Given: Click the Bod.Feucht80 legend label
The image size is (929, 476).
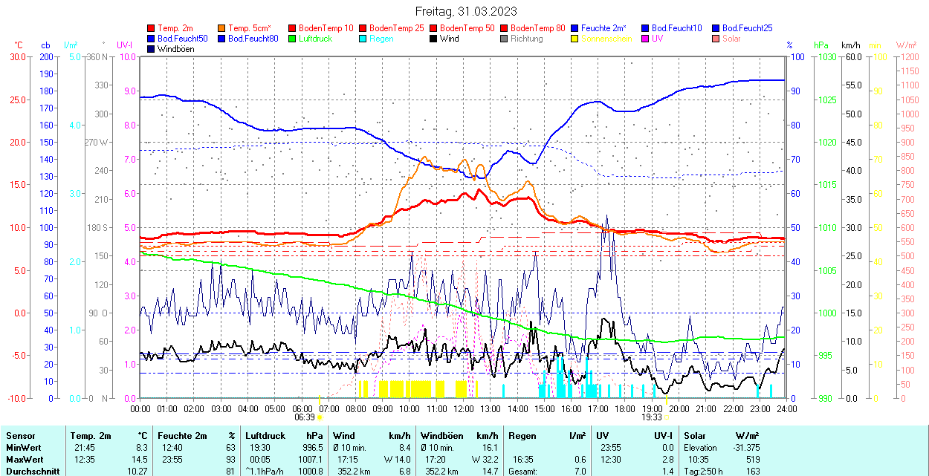Looking at the screenshot, I should point(253,39).
